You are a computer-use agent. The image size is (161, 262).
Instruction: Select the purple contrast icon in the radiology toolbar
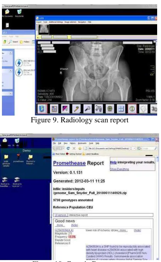pyautogui.click(x=65, y=109)
